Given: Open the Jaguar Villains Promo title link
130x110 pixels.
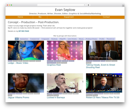Looking at the screenshot, I should point(18,98).
